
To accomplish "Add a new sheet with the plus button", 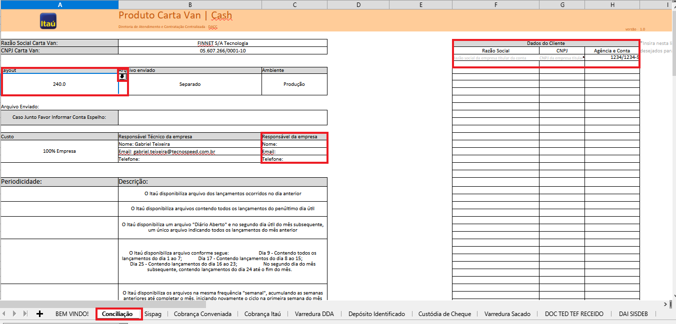I will [x=40, y=314].
